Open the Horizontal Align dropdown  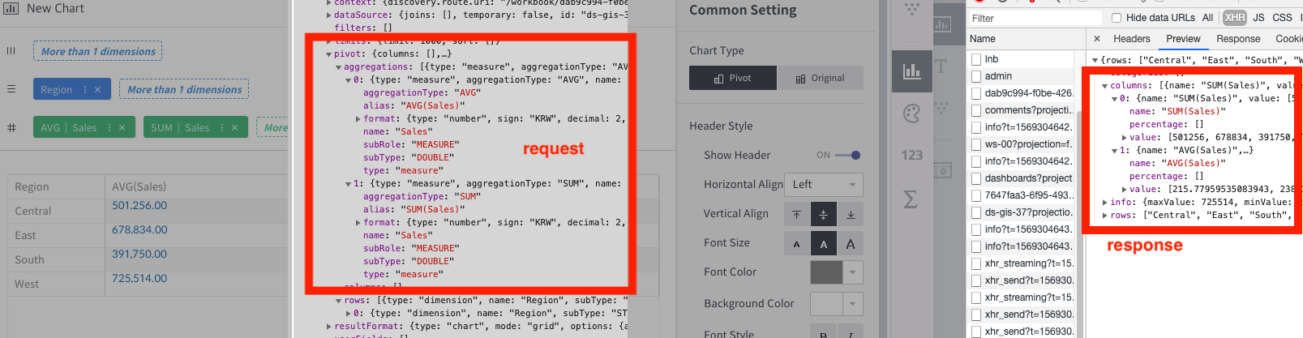[x=823, y=185]
